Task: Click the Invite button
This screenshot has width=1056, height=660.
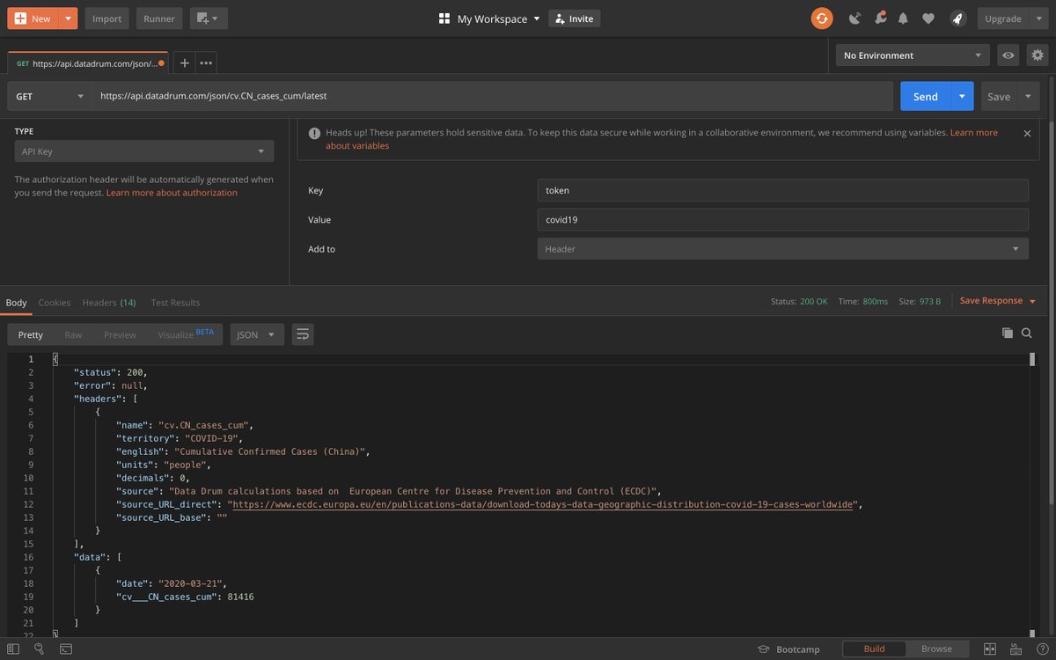Action: coord(574,18)
